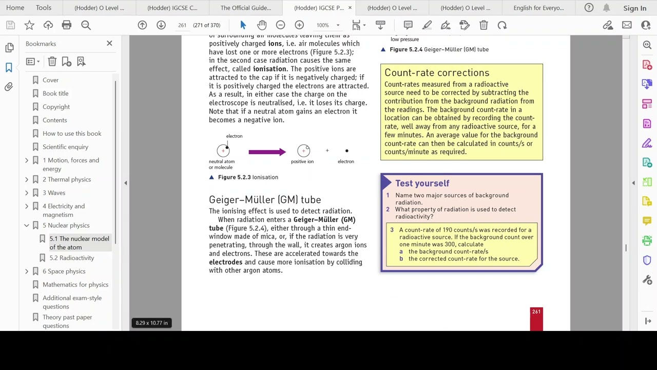Expand 2 Thermal physics bookmark
The image size is (657, 370).
27,179
